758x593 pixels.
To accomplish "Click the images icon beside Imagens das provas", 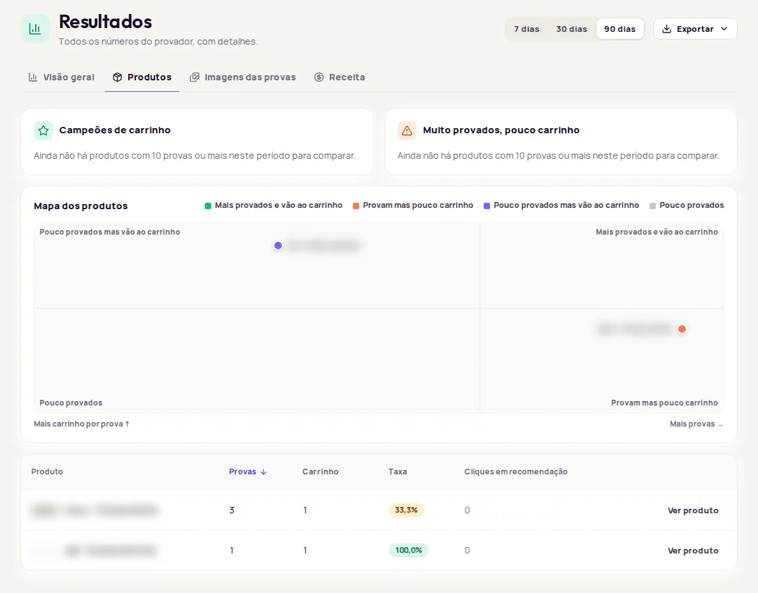I will pos(195,77).
